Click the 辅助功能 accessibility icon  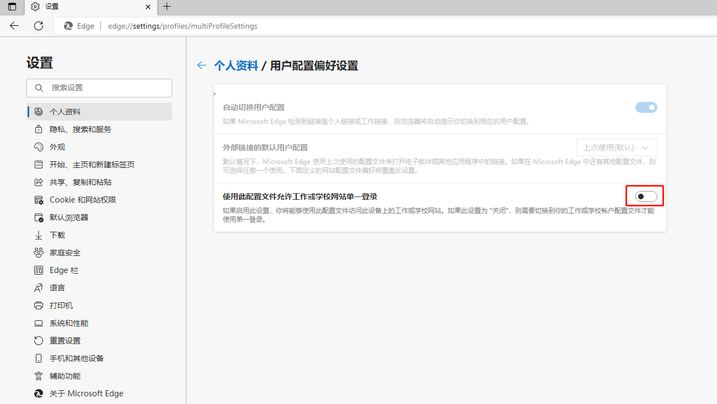[39, 376]
